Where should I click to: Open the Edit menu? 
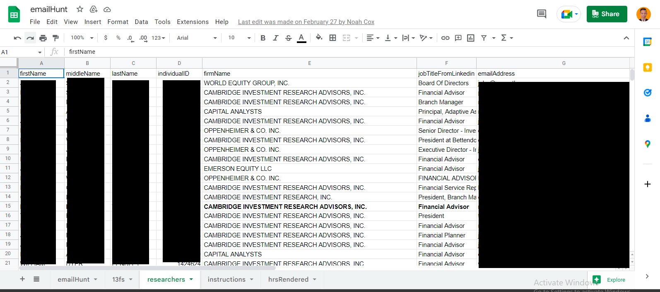point(52,22)
